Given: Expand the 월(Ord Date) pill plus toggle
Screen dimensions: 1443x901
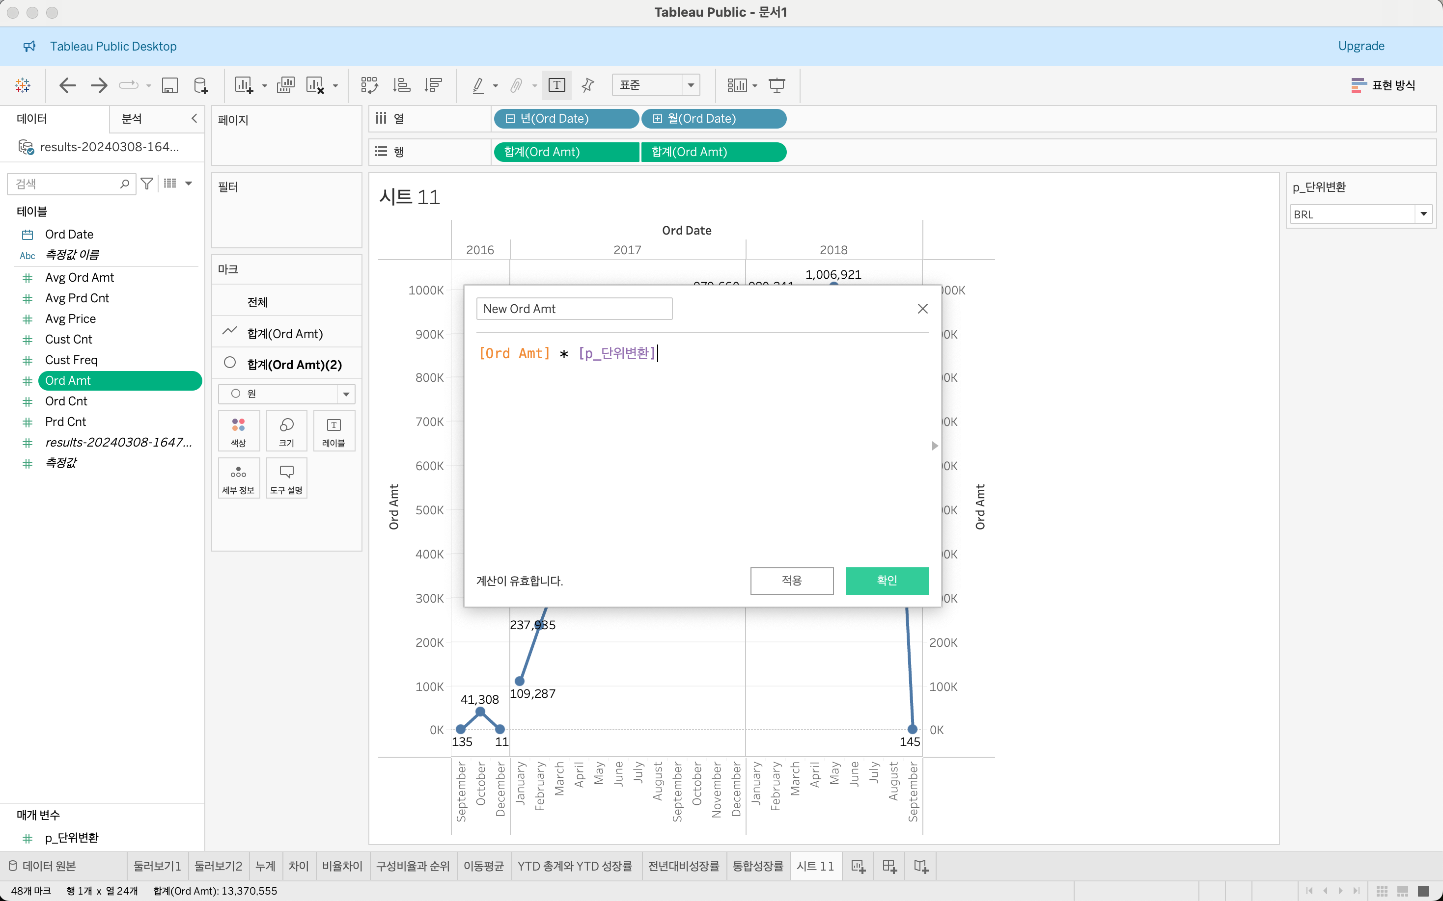Looking at the screenshot, I should click(657, 119).
